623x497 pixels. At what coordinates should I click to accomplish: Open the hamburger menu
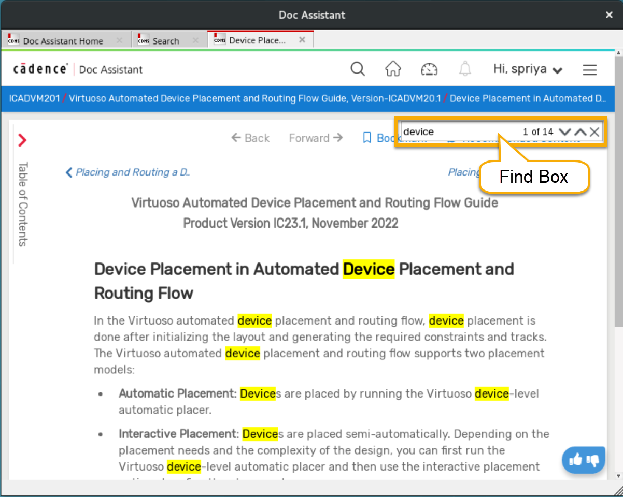tap(590, 70)
